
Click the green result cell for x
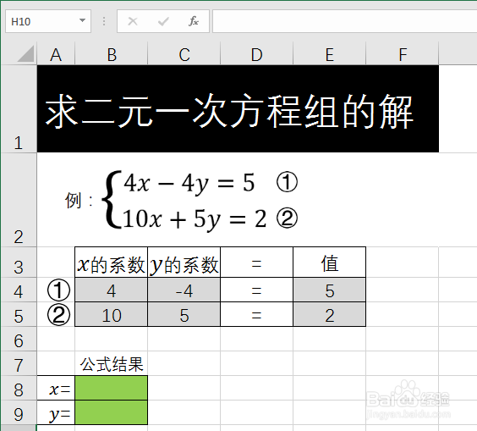[x=112, y=388]
